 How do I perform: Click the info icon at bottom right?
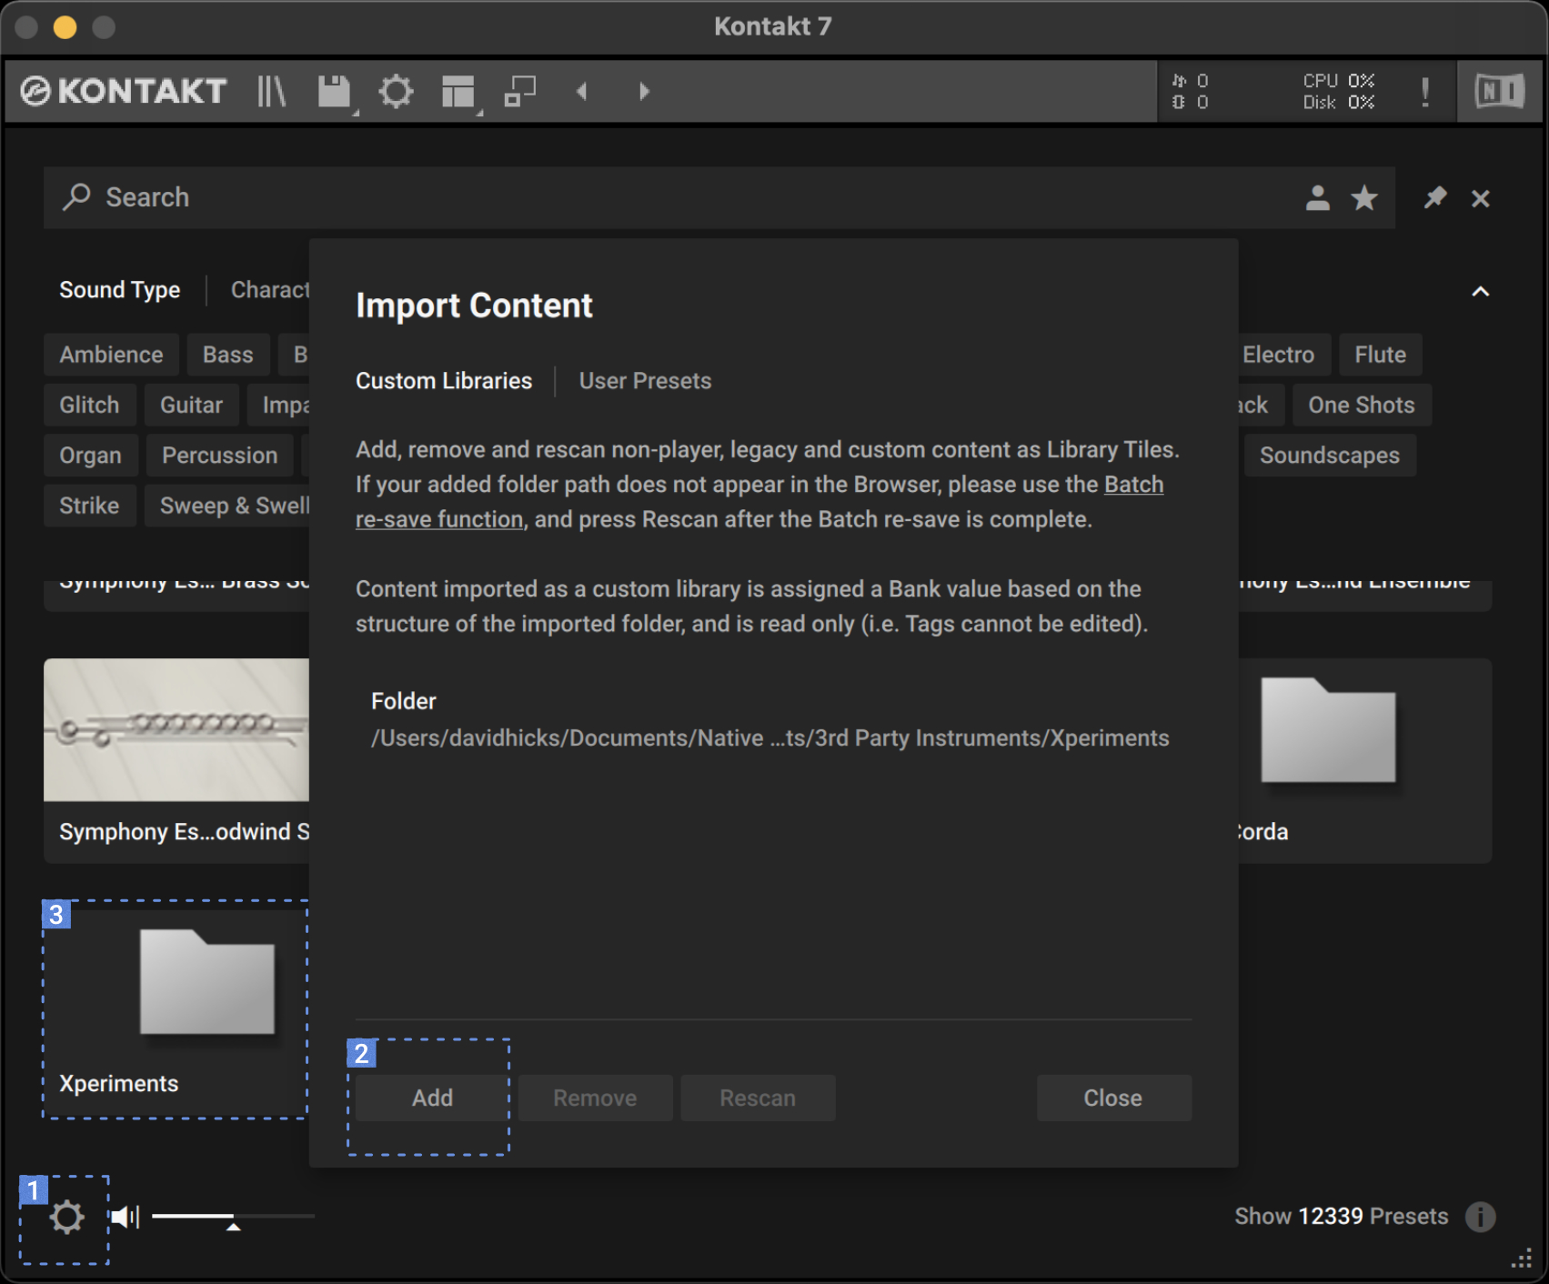[1480, 1217]
